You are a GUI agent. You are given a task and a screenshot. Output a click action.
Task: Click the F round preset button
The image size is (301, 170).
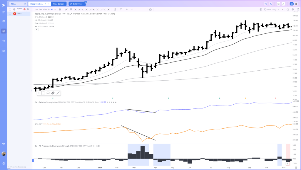83,9
